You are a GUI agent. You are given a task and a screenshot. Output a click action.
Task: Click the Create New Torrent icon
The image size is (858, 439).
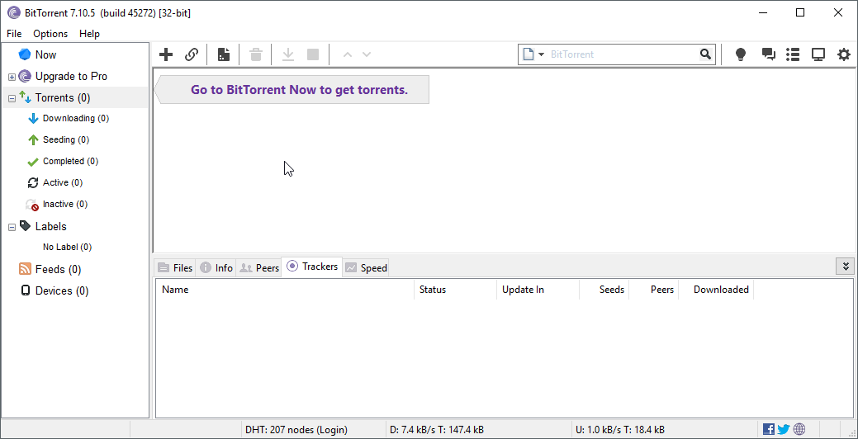(223, 54)
